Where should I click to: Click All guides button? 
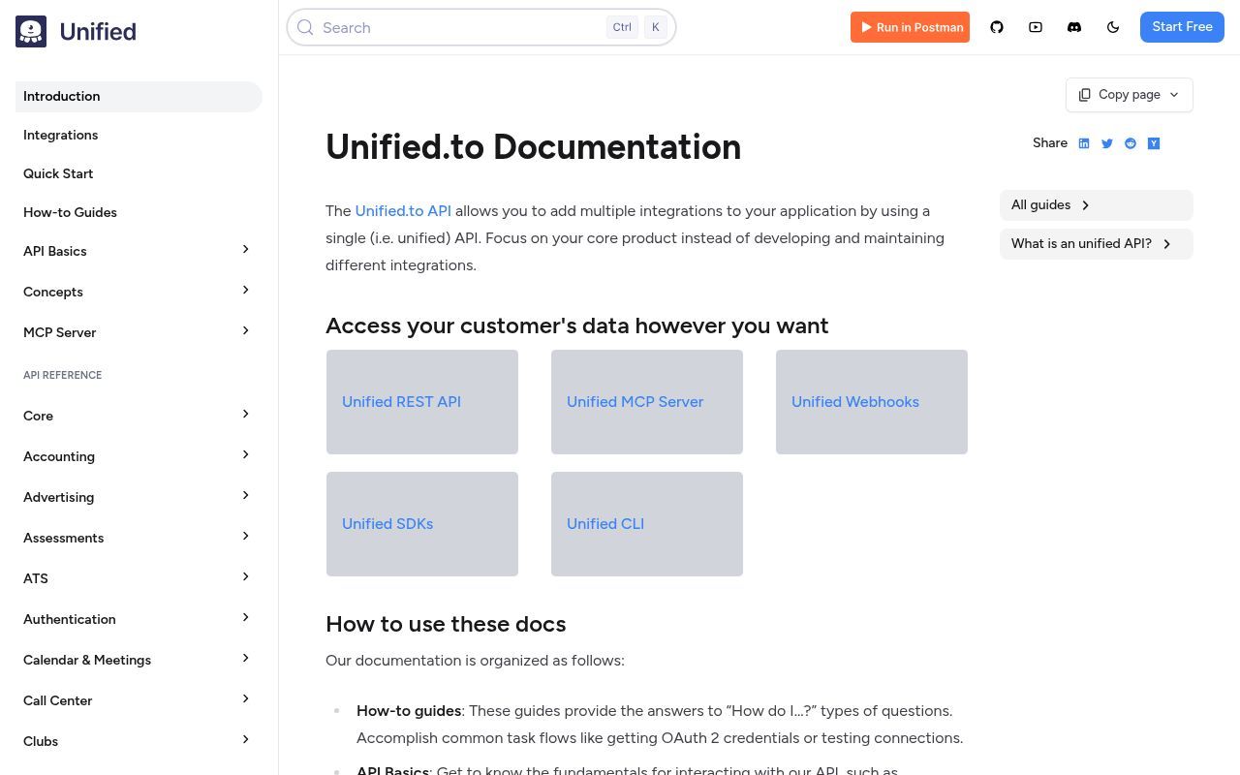[x=1097, y=205]
